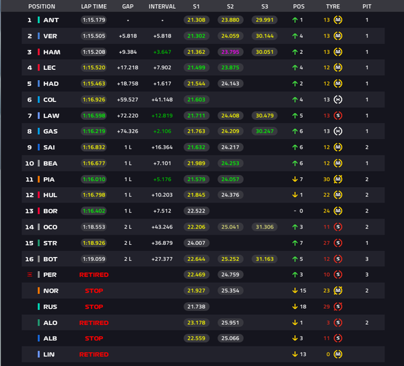Click the medium tyre icon in HAD's row

click(338, 83)
